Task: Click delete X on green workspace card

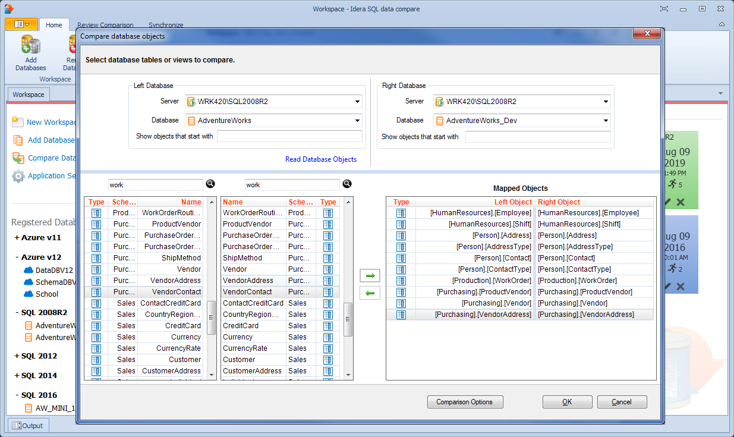Action: [x=681, y=202]
